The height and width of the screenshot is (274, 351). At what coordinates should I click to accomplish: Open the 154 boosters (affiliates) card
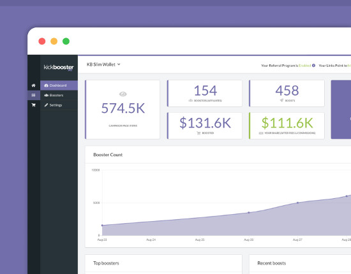coord(205,93)
